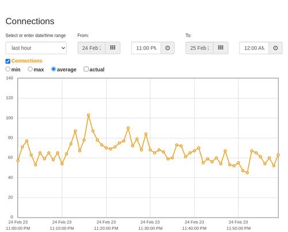This screenshot has width=288, height=232.
Task: Click the From time field showing 11:00 PM
Action: pyautogui.click(x=146, y=48)
